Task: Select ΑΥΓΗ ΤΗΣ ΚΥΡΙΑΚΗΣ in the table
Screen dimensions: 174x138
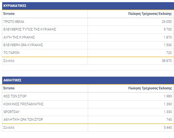Action: 19,37
